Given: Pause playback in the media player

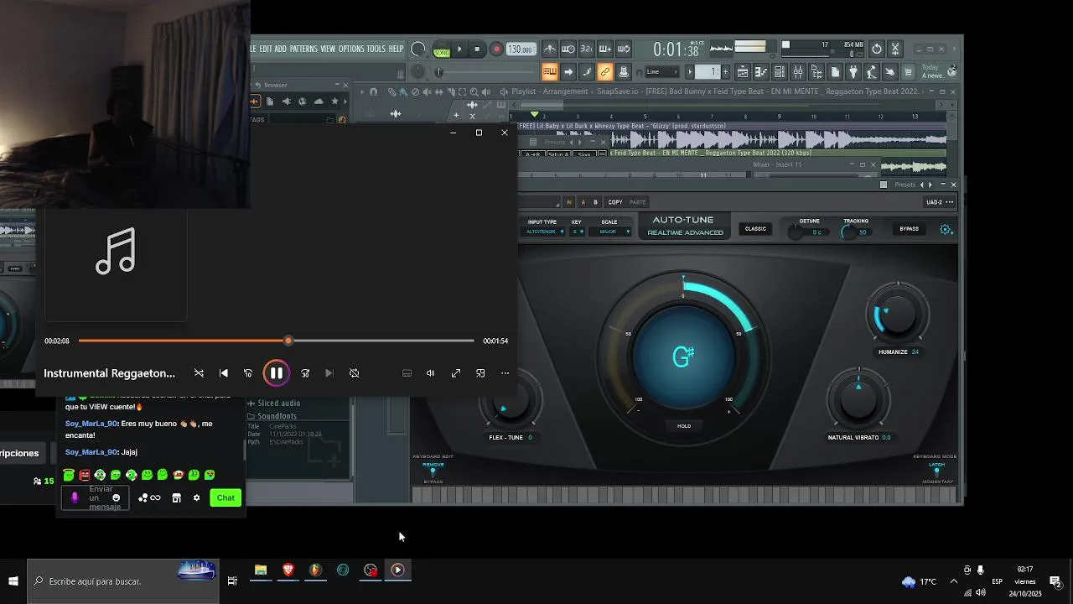Looking at the screenshot, I should pyautogui.click(x=276, y=373).
